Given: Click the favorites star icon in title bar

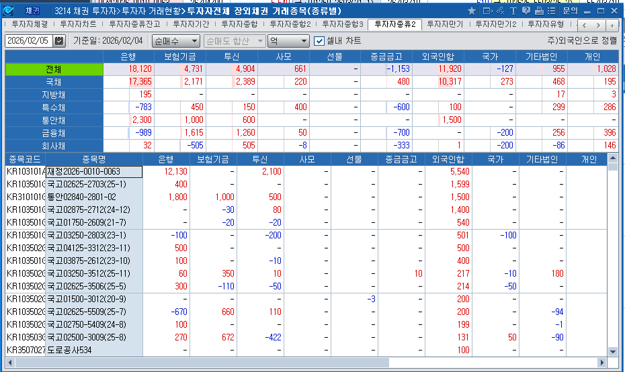Looking at the screenshot, I should tap(472, 11).
